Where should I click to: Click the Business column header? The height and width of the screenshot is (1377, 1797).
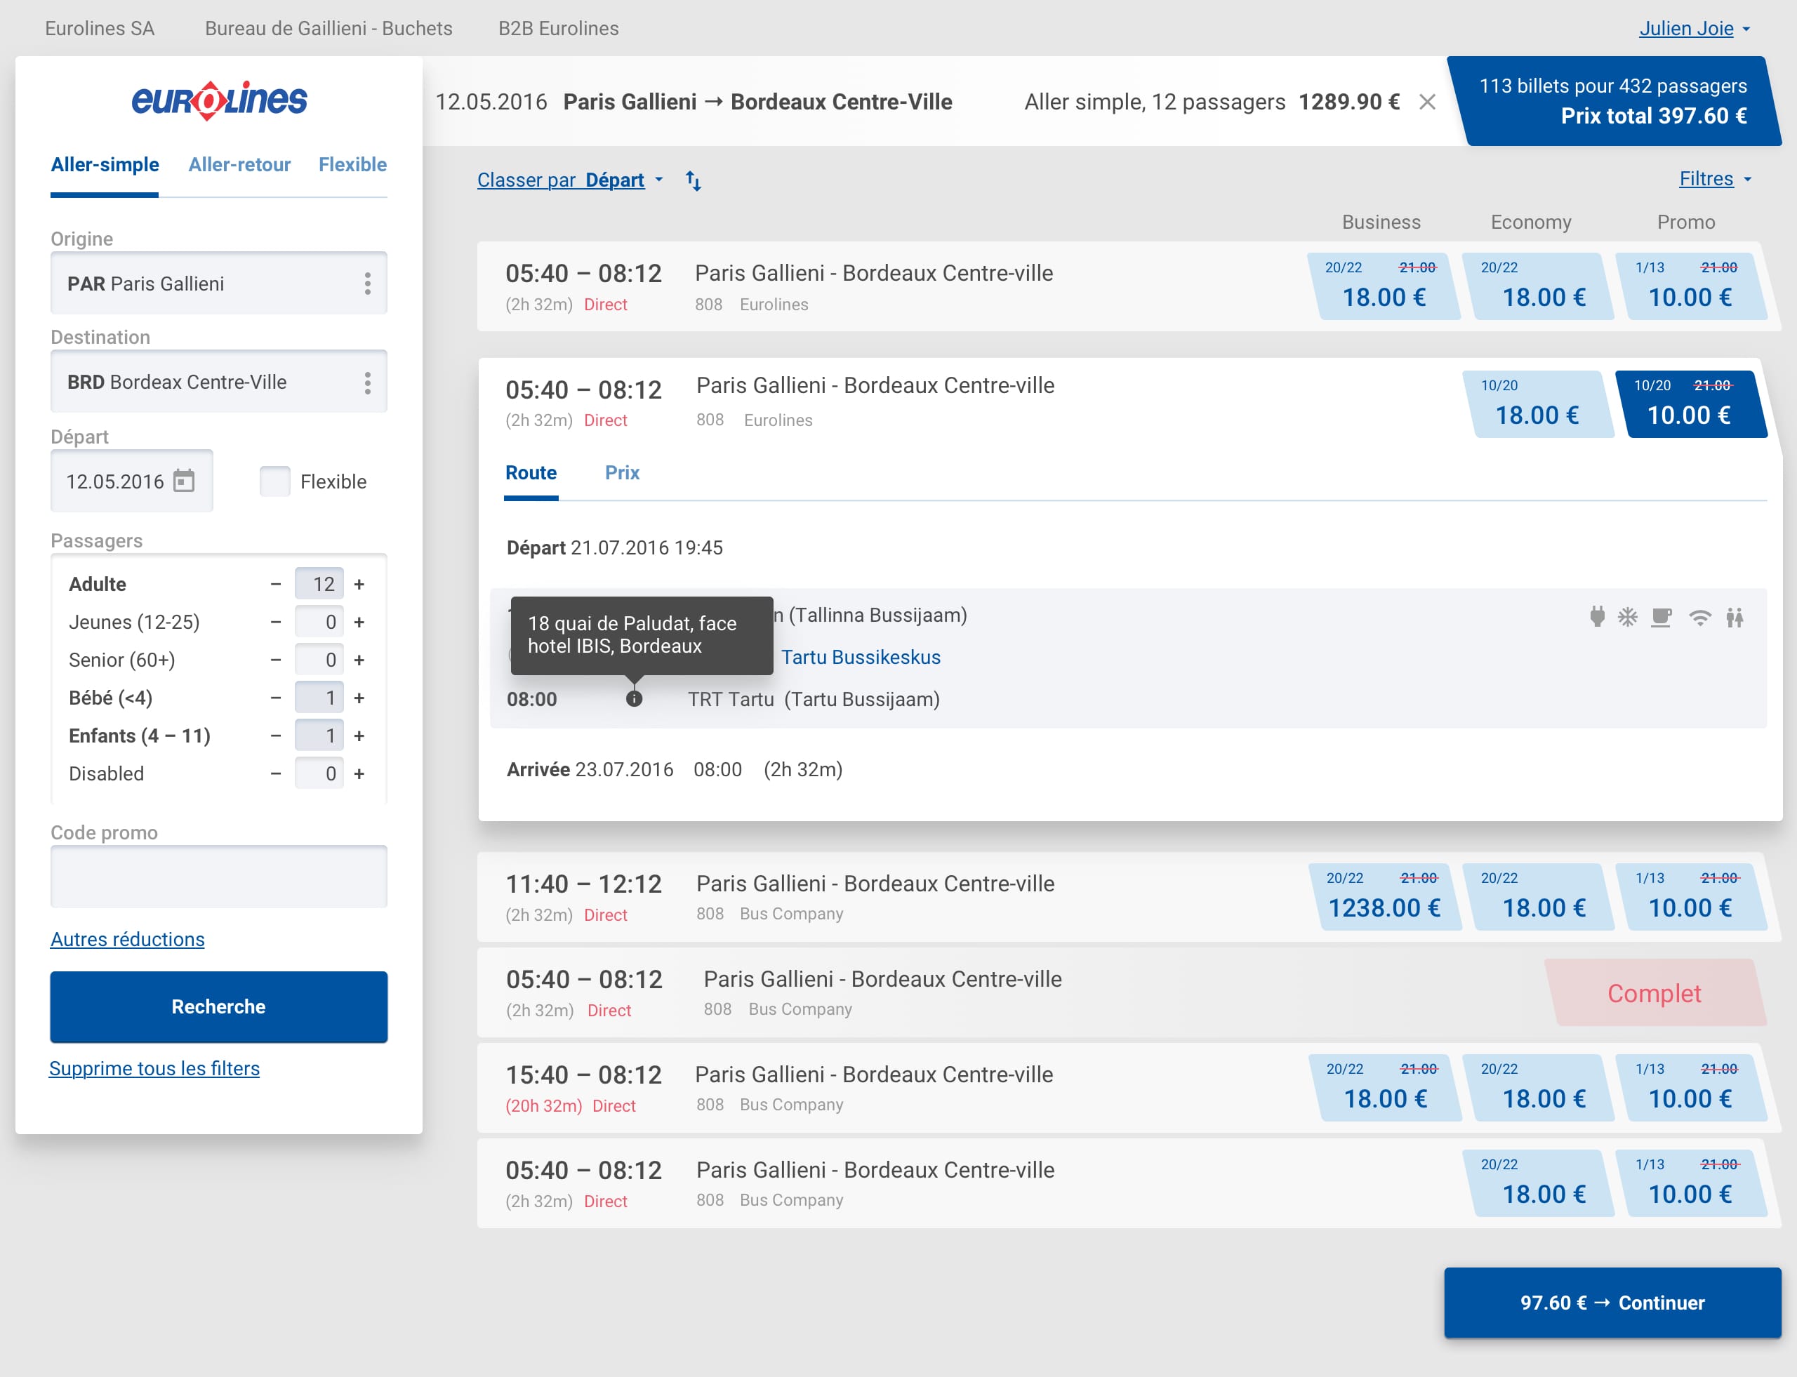pyautogui.click(x=1381, y=222)
